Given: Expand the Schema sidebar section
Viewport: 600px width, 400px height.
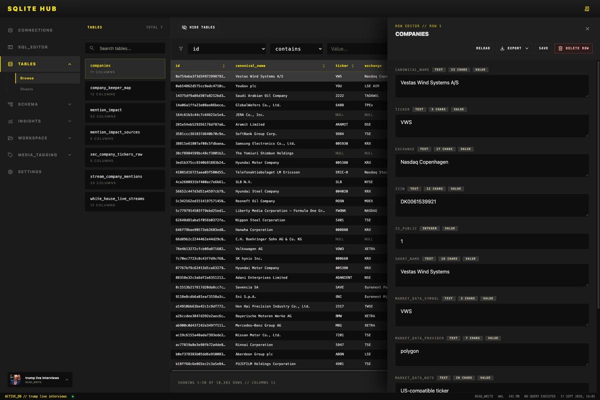Looking at the screenshot, I should pos(69,104).
